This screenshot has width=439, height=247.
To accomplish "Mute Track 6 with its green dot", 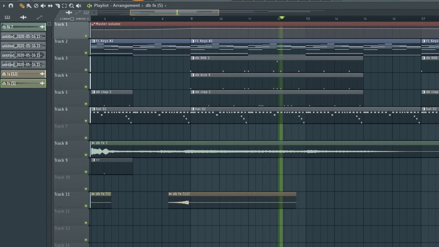I will [x=86, y=121].
